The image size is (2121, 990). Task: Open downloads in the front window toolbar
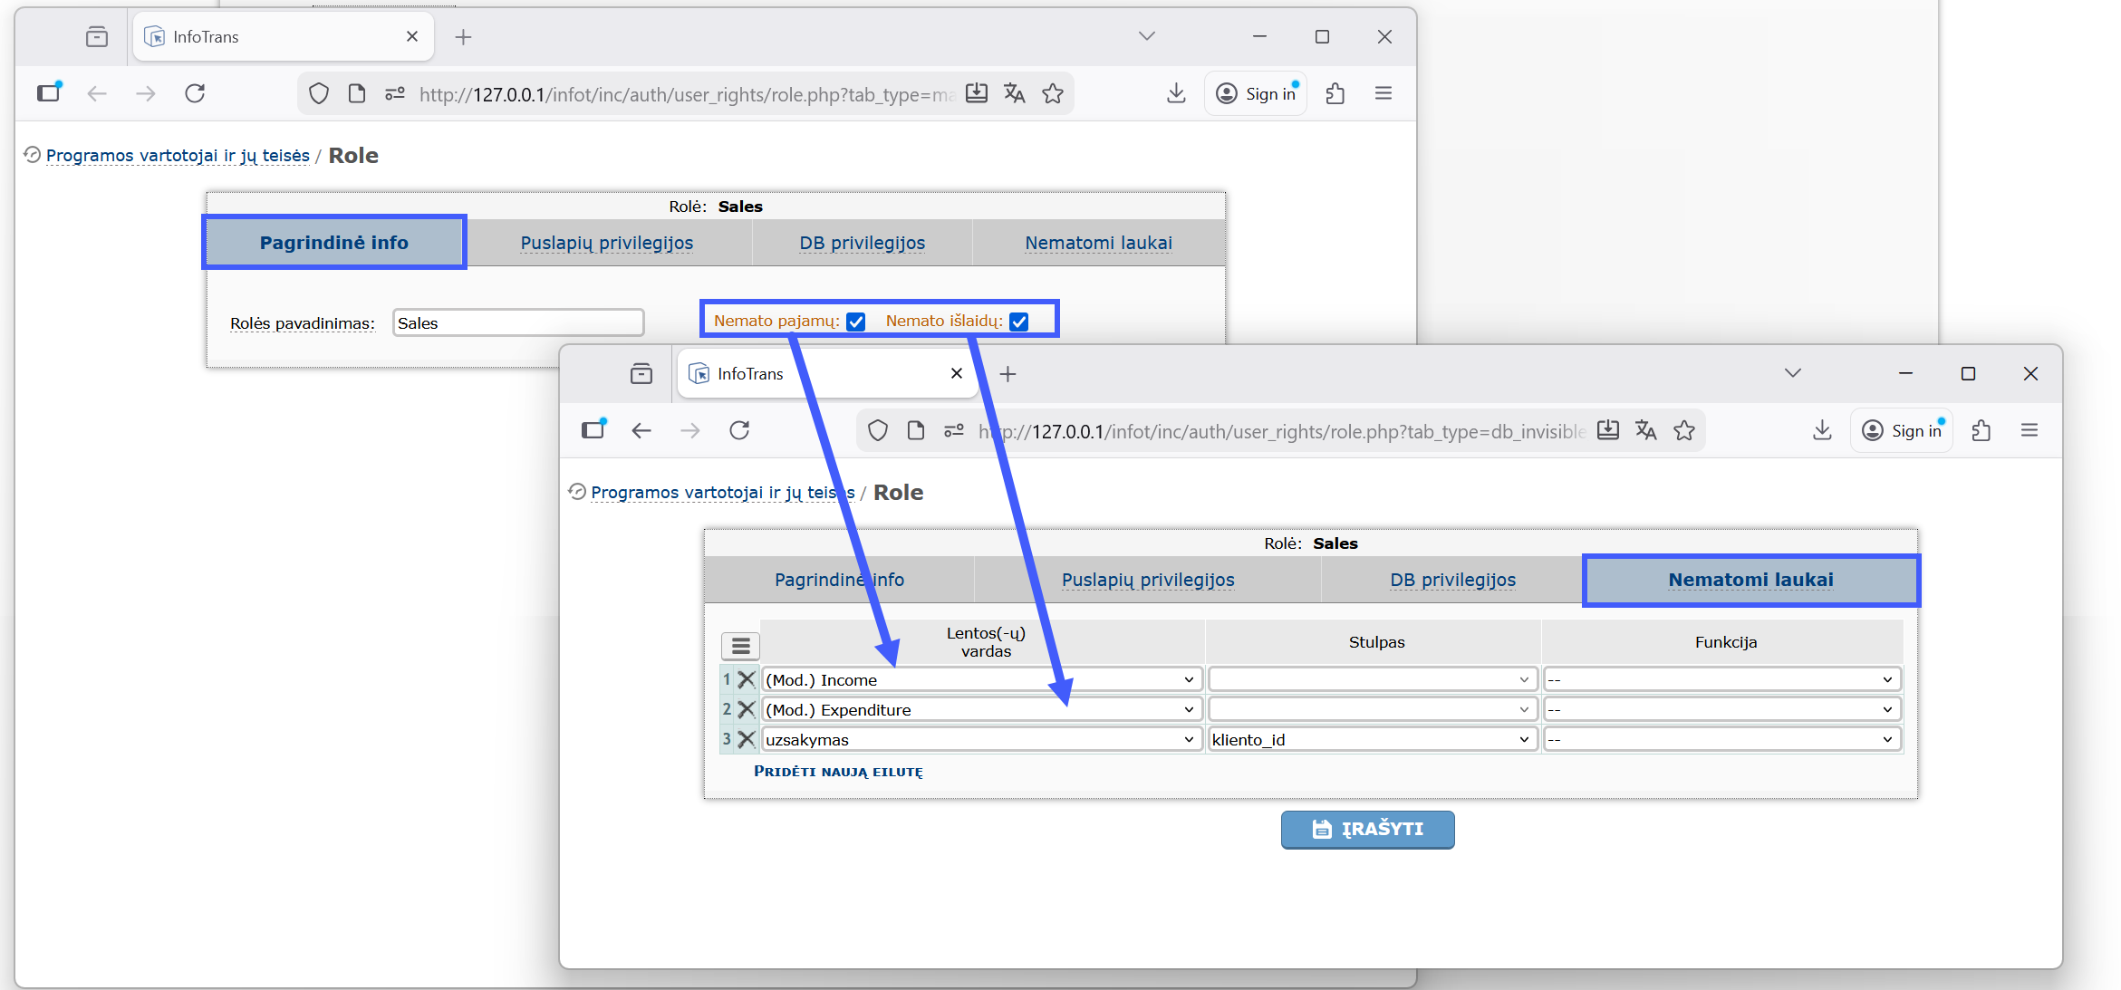[1822, 430]
